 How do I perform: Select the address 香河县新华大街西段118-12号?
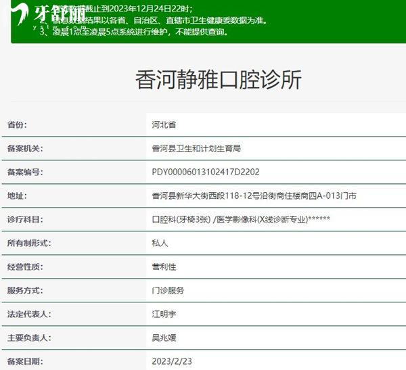254,196
